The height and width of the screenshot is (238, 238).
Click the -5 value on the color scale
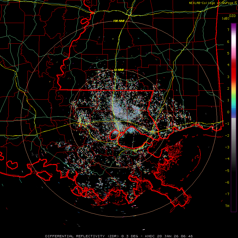point(227,171)
